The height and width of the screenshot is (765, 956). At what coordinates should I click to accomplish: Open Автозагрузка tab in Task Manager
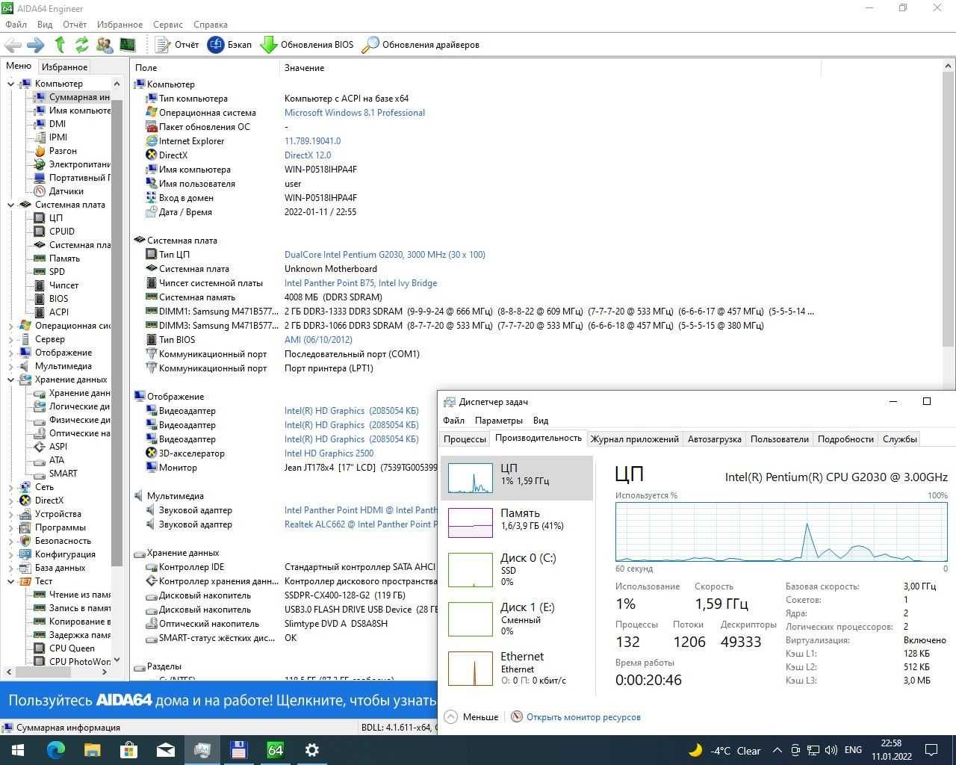click(714, 439)
